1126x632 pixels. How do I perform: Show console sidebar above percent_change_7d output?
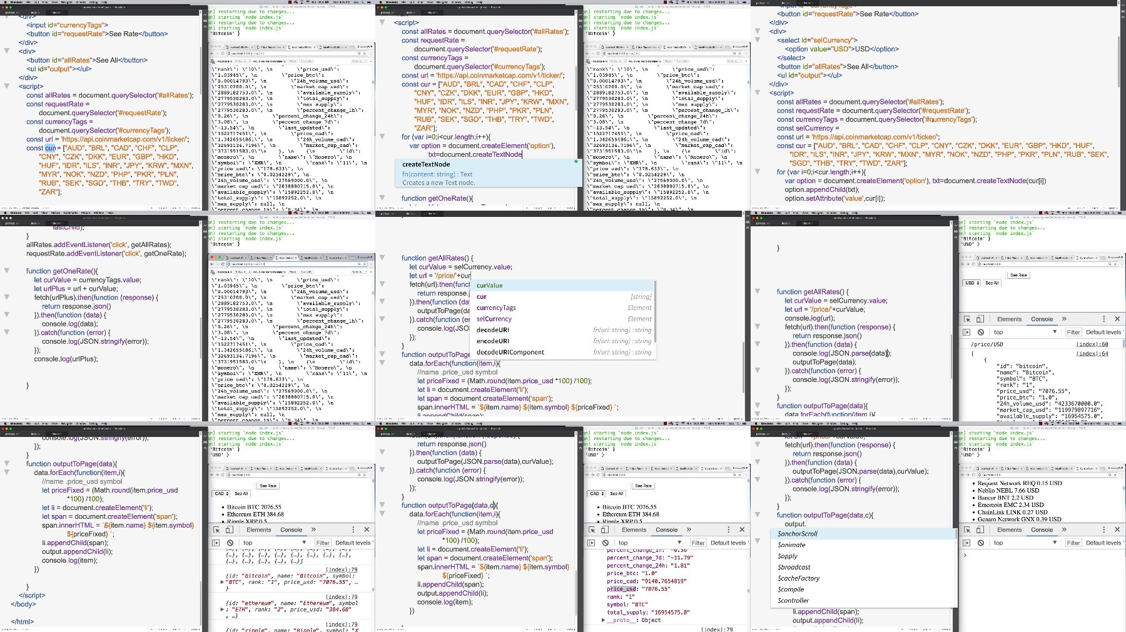tap(591, 543)
